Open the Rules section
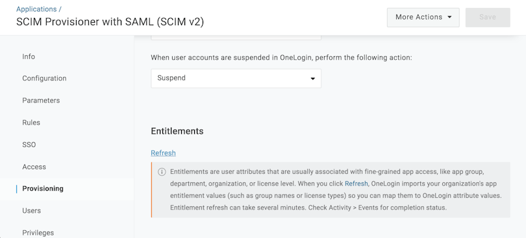This screenshot has height=238, width=526. point(31,123)
